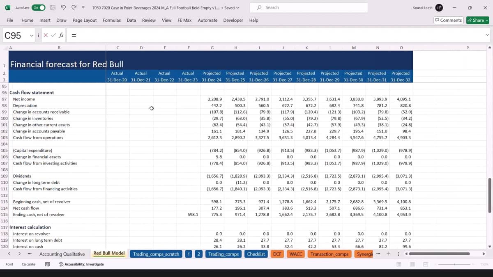Click the Calculate button in status bar

click(28, 264)
